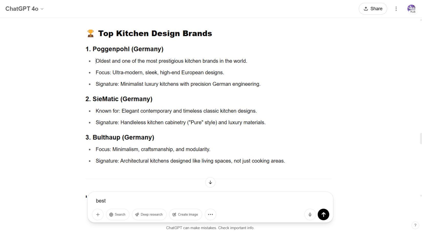
Task: Click the "1. Poggenpohl (Germany)" heading
Action: (x=124, y=49)
